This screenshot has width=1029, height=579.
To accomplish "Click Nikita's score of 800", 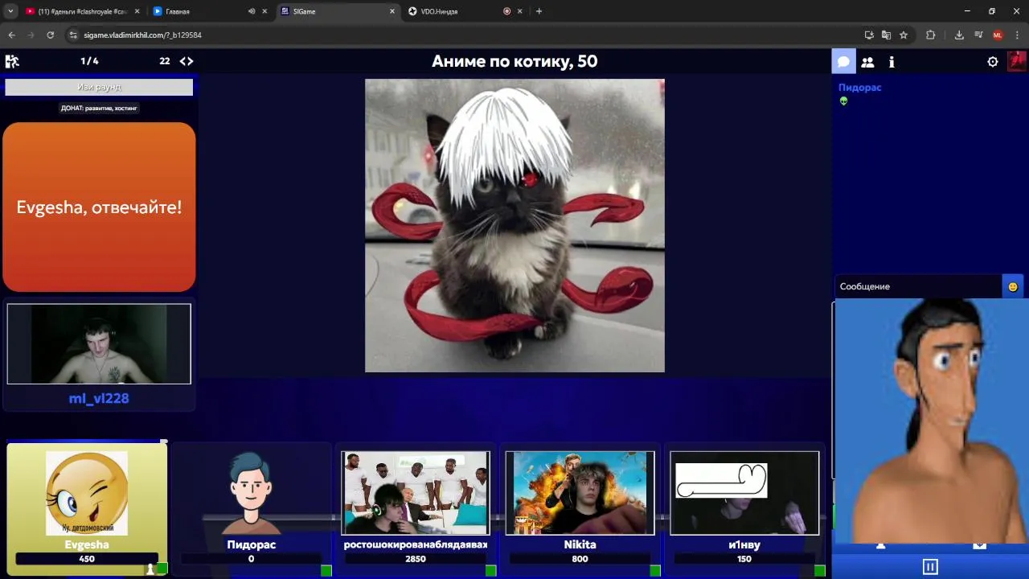I will pos(580,559).
